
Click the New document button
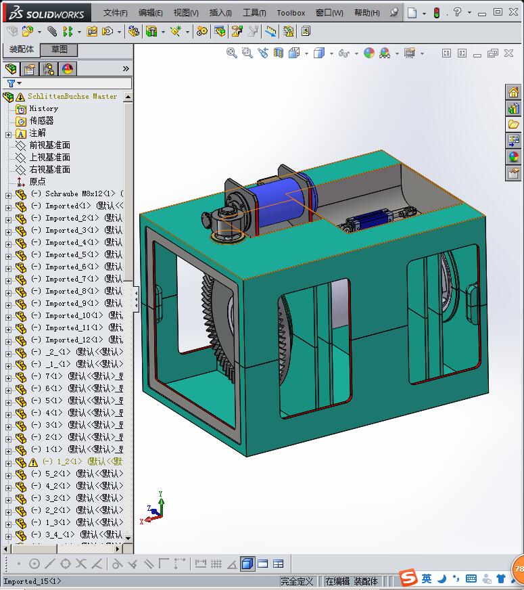click(x=412, y=13)
